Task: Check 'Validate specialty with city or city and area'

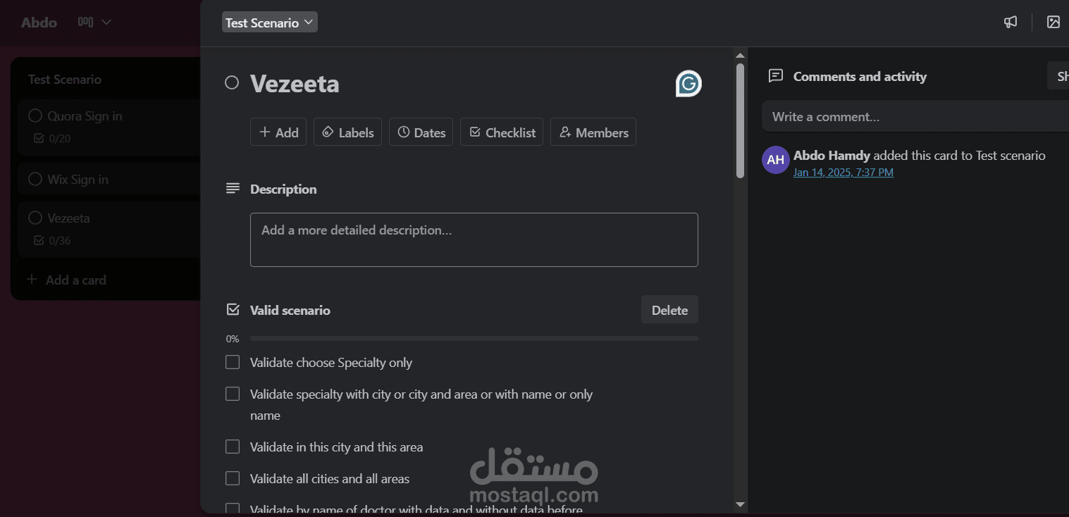Action: click(233, 394)
